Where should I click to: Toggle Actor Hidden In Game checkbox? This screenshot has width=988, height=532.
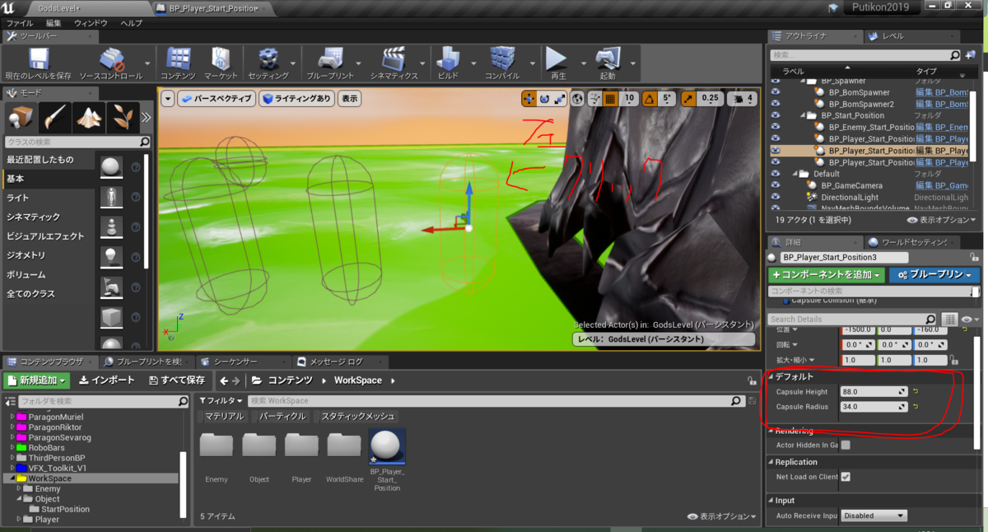point(846,445)
